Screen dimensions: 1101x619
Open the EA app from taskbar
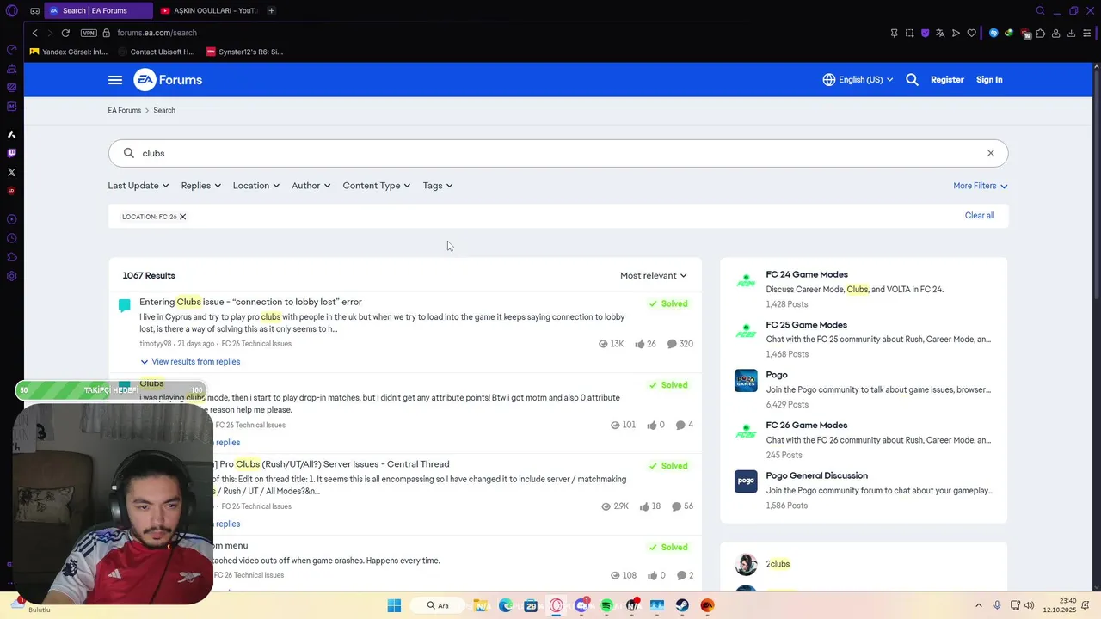(707, 605)
